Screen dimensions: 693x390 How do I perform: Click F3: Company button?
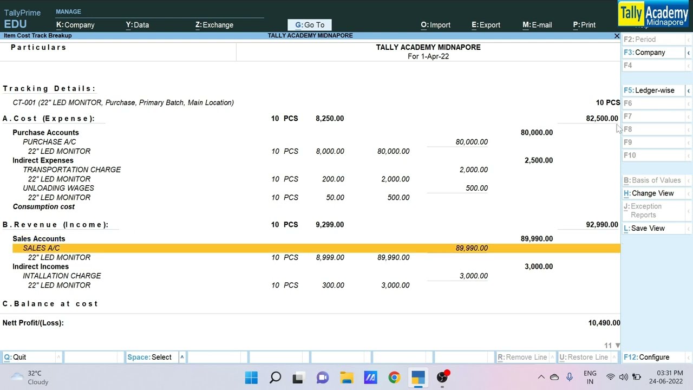[x=653, y=53]
